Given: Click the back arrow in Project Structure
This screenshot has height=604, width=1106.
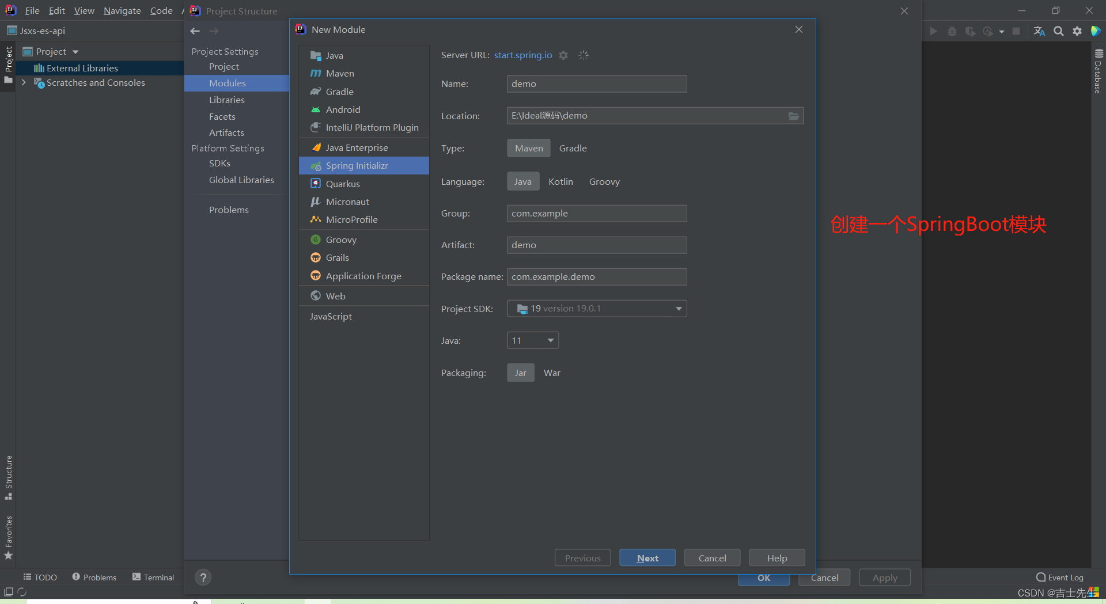Looking at the screenshot, I should pyautogui.click(x=195, y=31).
